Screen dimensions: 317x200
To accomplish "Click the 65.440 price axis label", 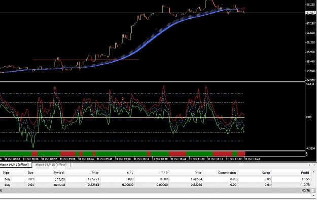I will (310, 62).
